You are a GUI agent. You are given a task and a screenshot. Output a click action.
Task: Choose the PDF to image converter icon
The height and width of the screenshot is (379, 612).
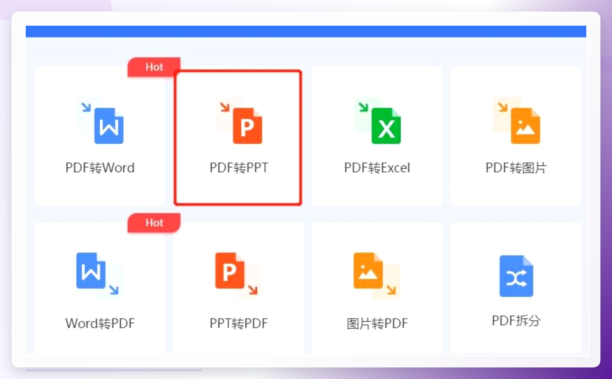point(516,121)
